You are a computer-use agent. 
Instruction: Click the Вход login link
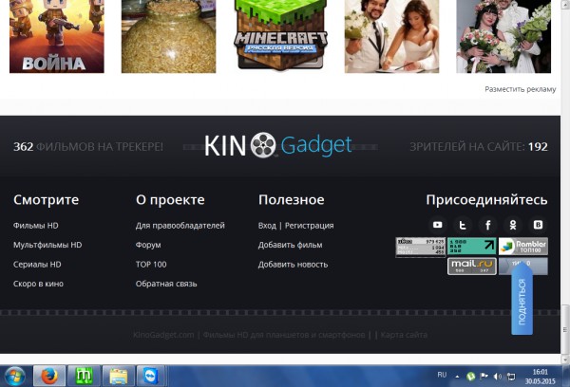point(267,226)
